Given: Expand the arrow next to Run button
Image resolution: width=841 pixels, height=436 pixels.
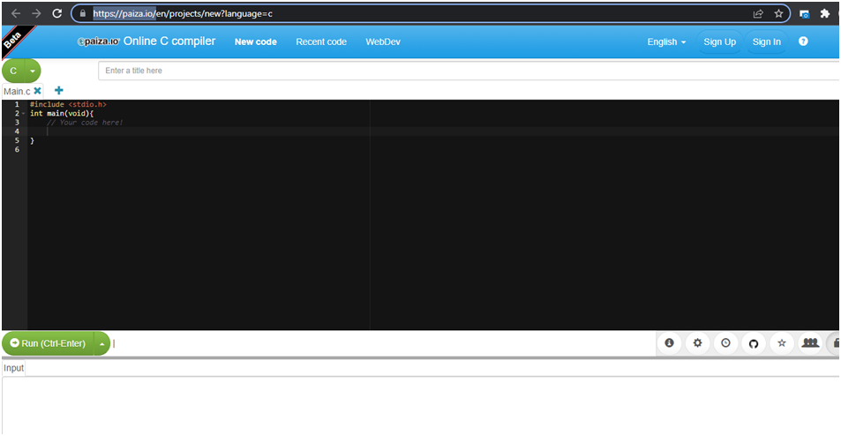Looking at the screenshot, I should pyautogui.click(x=101, y=343).
